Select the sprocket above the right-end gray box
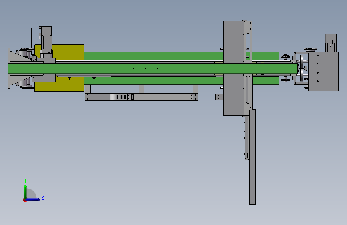Screen dimensions: 347x225 coord(310,49)
